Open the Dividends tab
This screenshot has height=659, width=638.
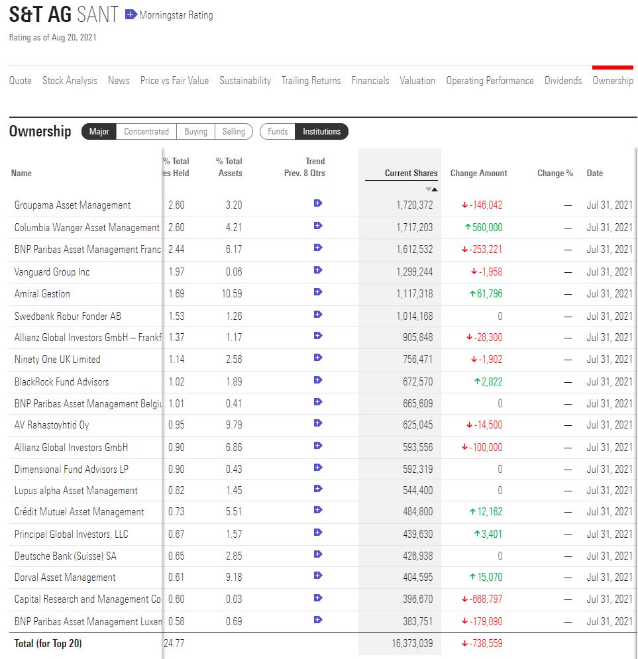tap(562, 81)
